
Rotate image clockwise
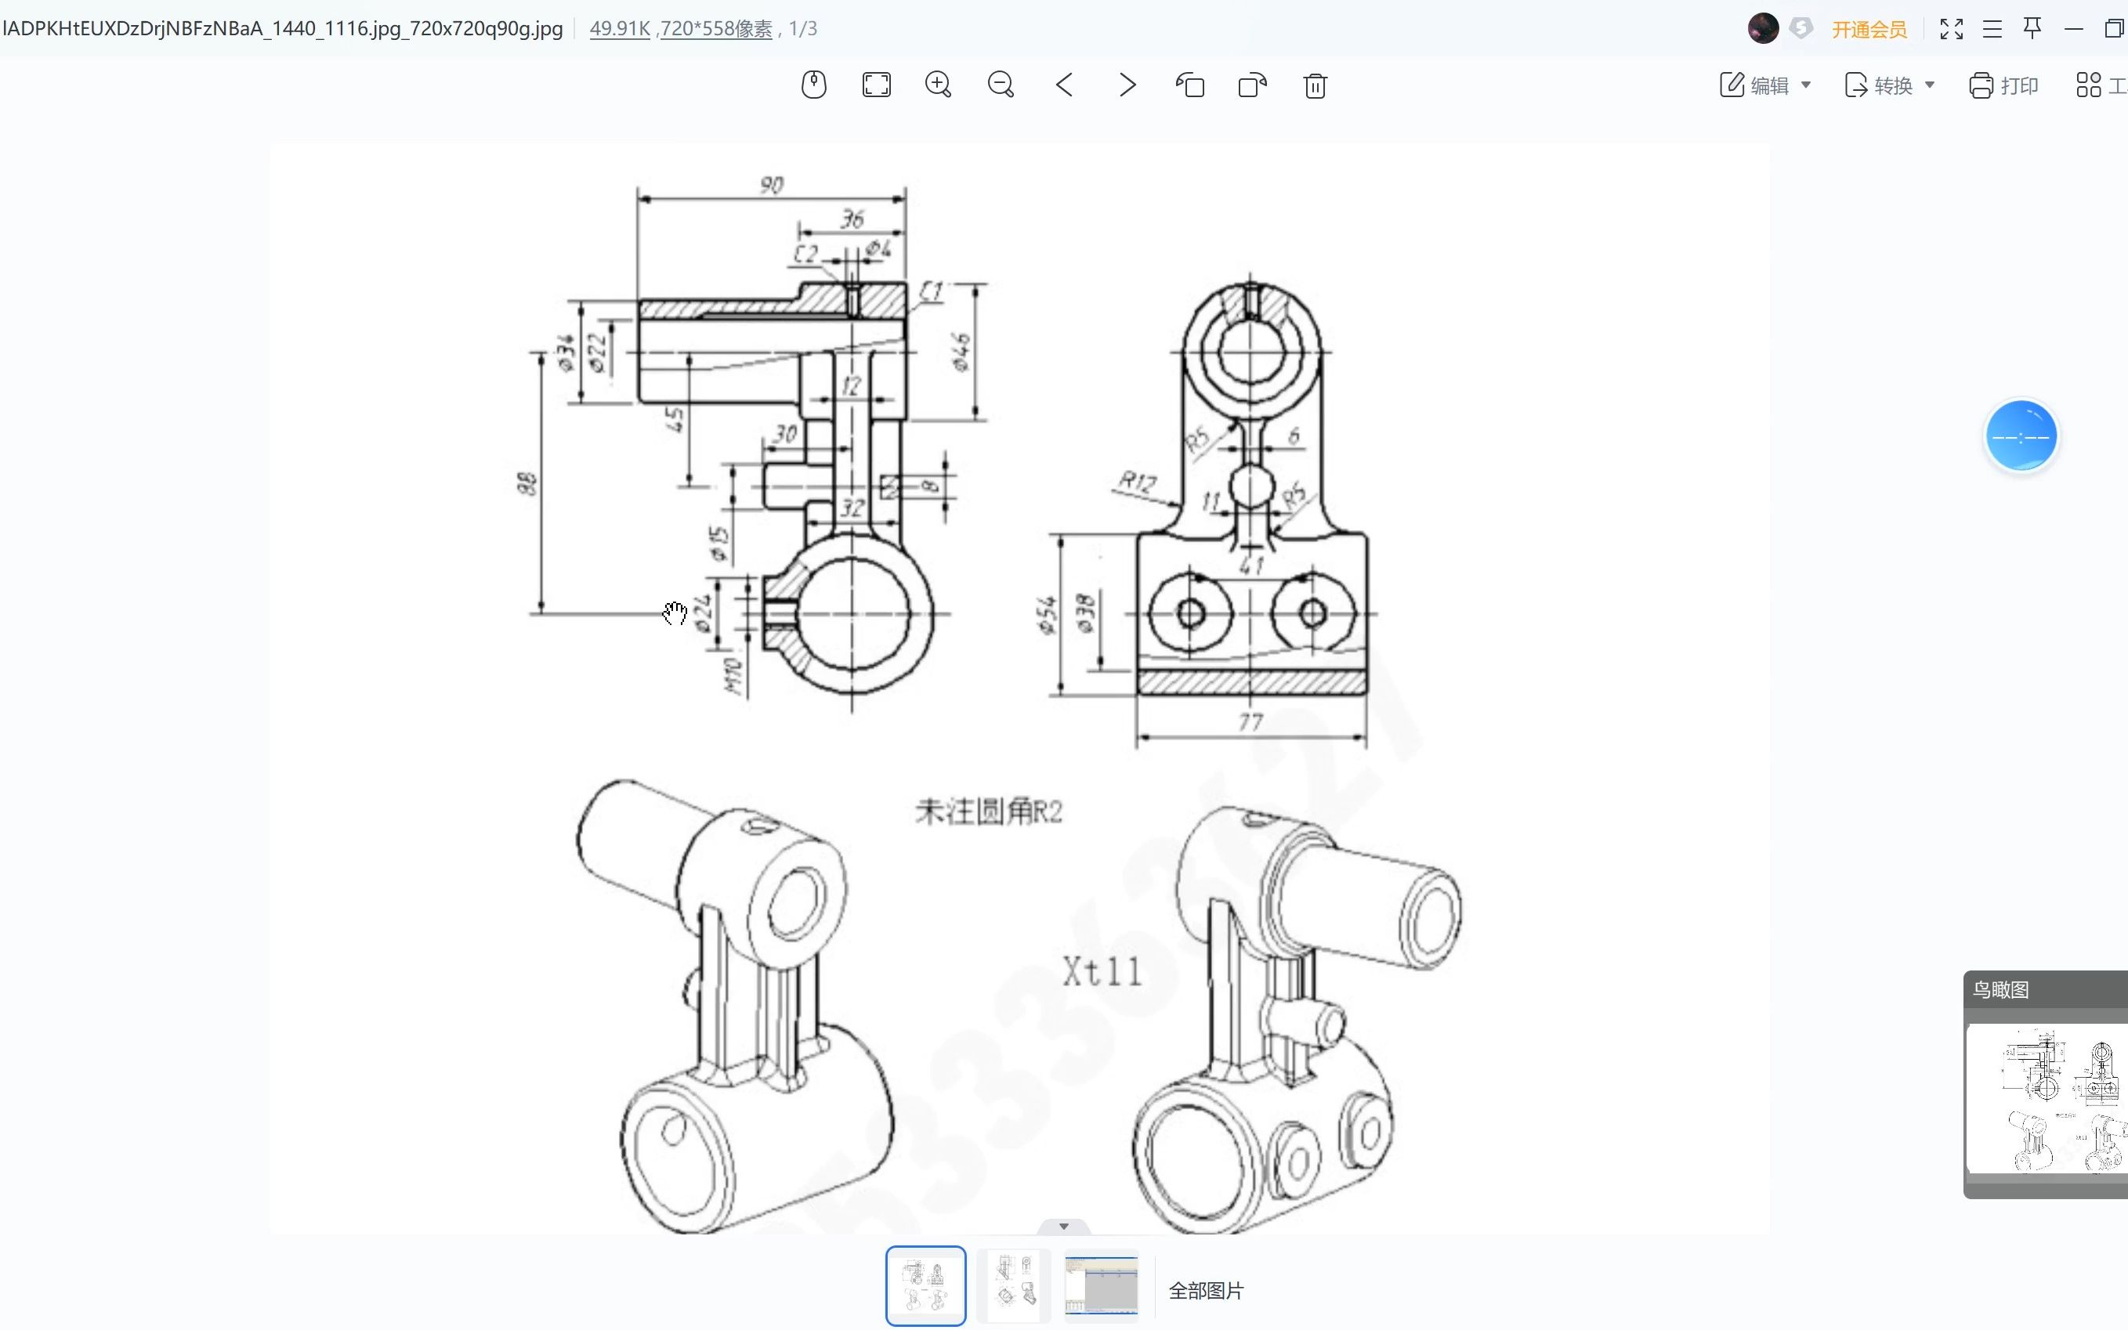point(1253,85)
